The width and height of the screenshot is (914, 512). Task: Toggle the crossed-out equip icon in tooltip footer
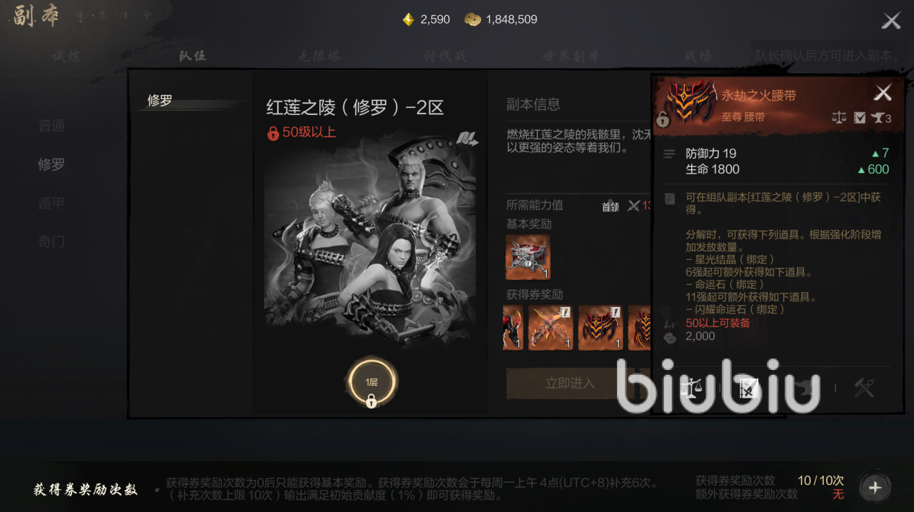(748, 388)
